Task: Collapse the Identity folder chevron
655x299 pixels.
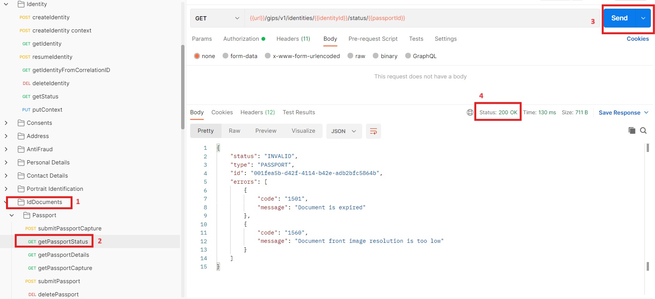Action: (6, 4)
